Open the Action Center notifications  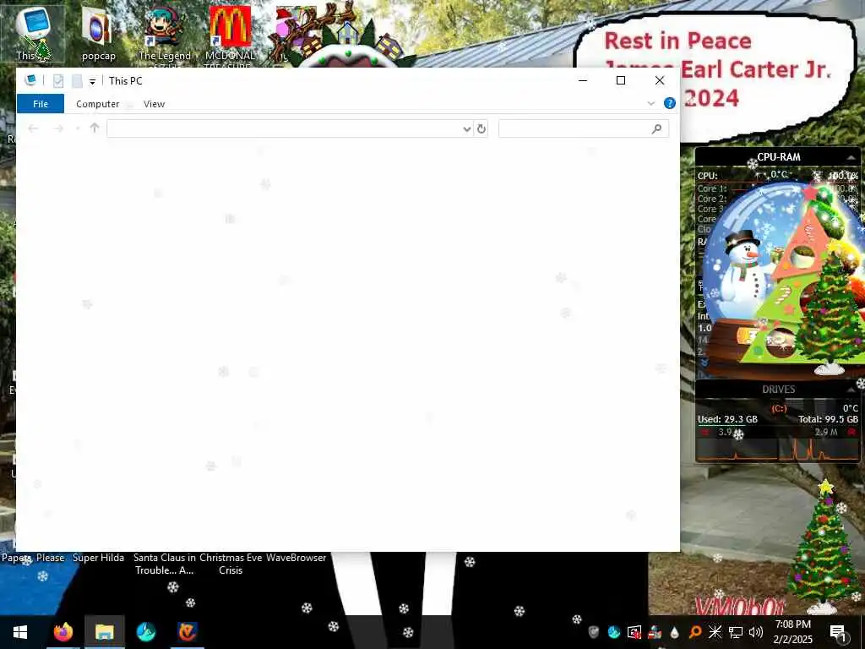coord(839,632)
